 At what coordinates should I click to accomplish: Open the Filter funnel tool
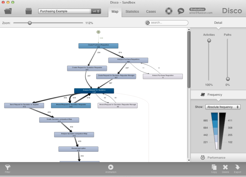tap(8, 168)
